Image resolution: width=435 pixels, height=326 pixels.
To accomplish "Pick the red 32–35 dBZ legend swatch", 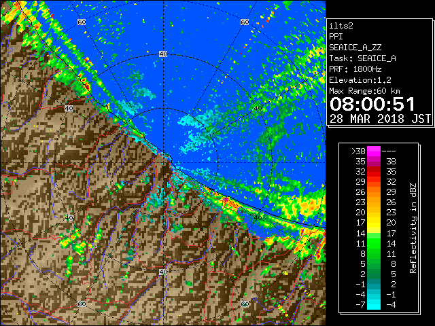I will pyautogui.click(x=374, y=172).
